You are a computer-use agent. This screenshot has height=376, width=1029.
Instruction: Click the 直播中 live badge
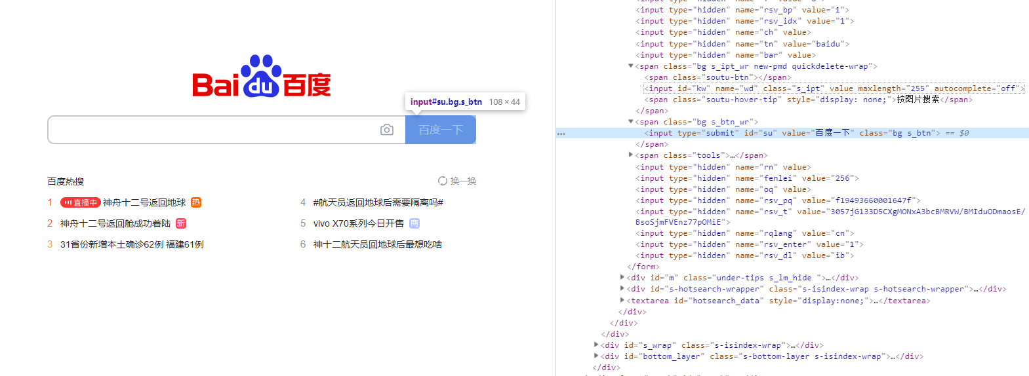(x=81, y=202)
